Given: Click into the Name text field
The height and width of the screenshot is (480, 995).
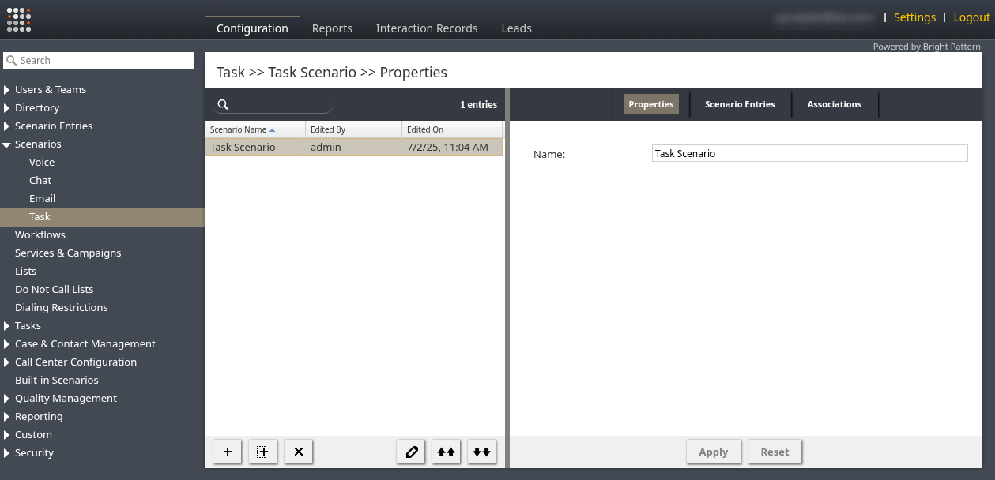Looking at the screenshot, I should point(809,154).
